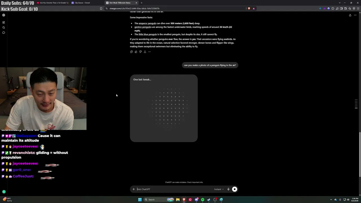Give a thumbs up to the response

pyautogui.click(x=136, y=52)
